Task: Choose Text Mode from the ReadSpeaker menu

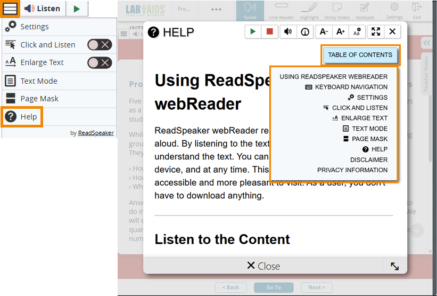Action: [38, 81]
